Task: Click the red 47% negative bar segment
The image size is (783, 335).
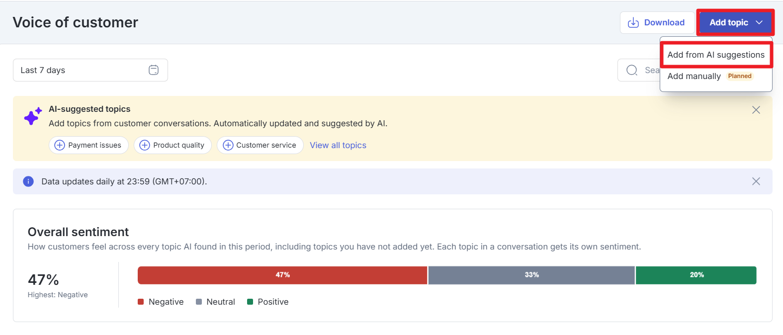Action: [282, 275]
